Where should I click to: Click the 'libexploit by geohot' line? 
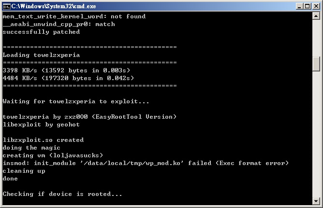41,125
